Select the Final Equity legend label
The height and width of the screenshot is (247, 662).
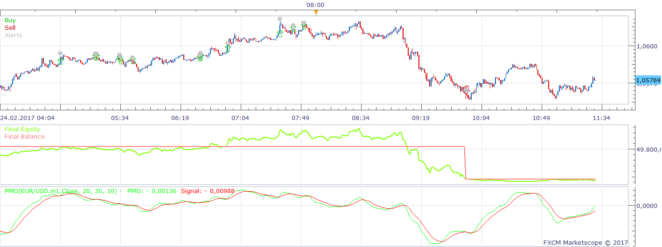coord(22,129)
